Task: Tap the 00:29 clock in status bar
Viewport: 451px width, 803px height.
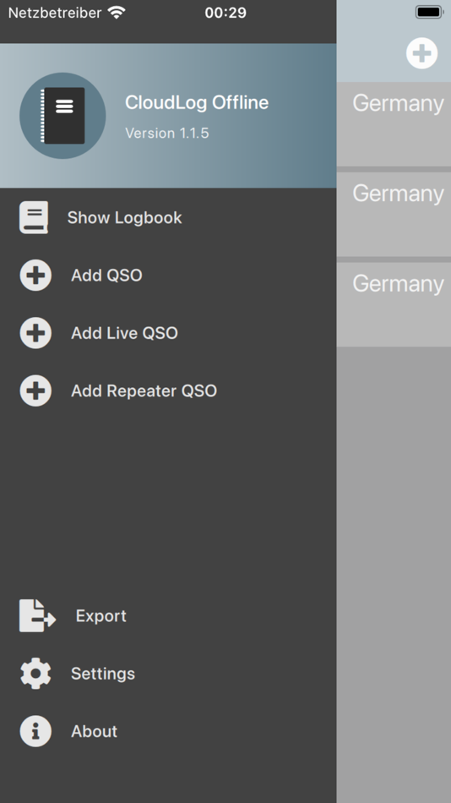Action: pyautogui.click(x=225, y=13)
